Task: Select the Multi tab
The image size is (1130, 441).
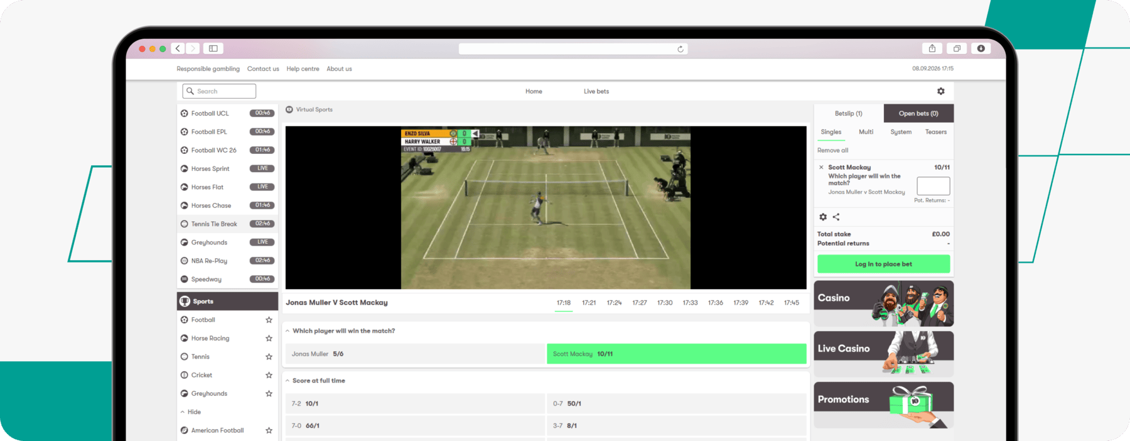Action: [x=866, y=133]
